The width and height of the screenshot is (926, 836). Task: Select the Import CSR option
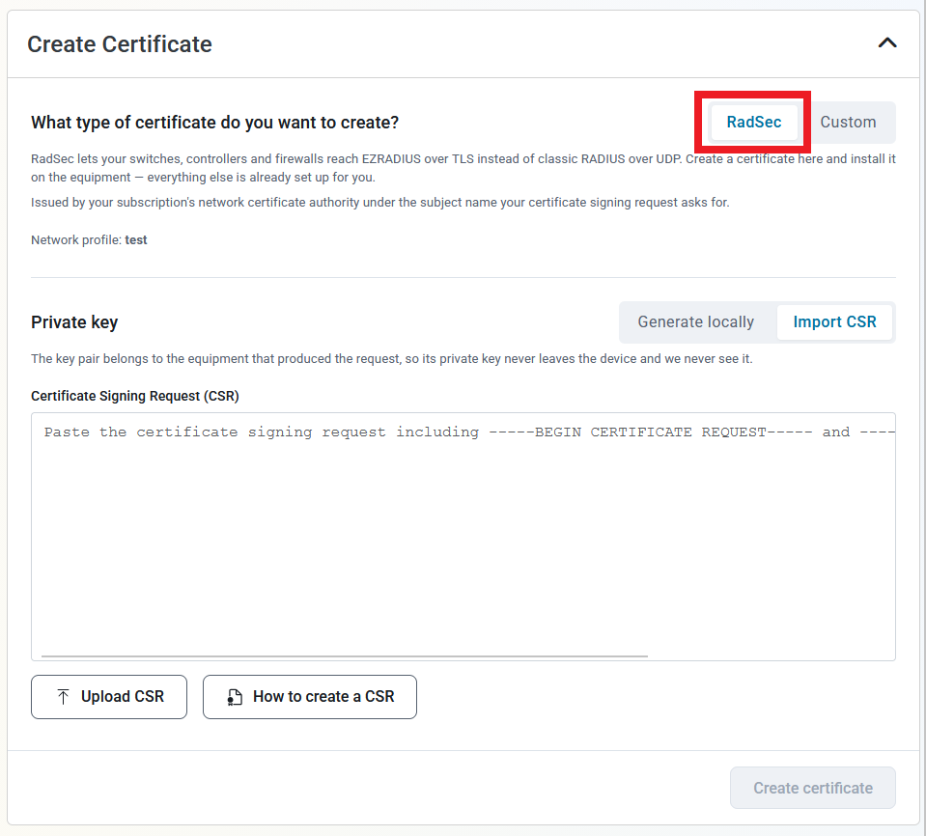tap(834, 321)
